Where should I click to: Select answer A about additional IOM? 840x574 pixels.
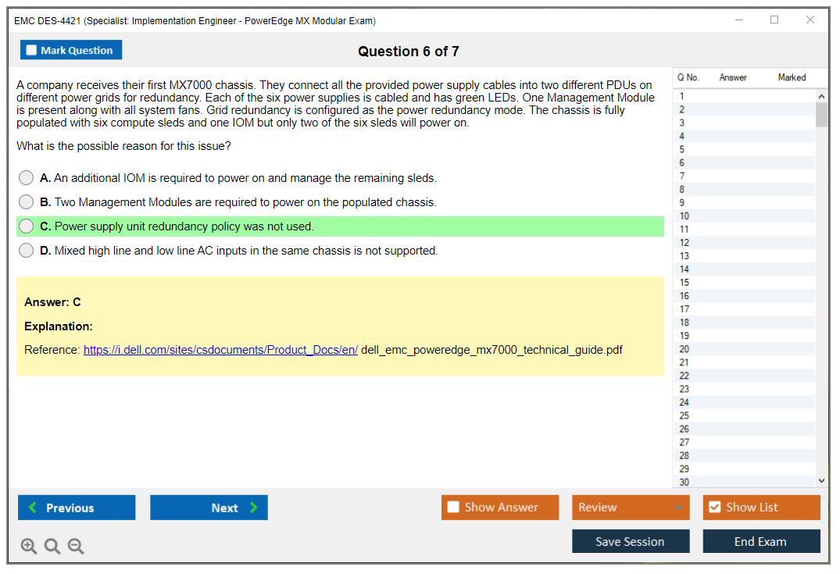point(27,178)
